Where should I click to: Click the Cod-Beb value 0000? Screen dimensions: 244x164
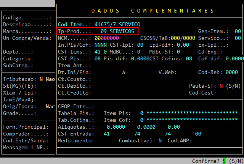[232, 72]
